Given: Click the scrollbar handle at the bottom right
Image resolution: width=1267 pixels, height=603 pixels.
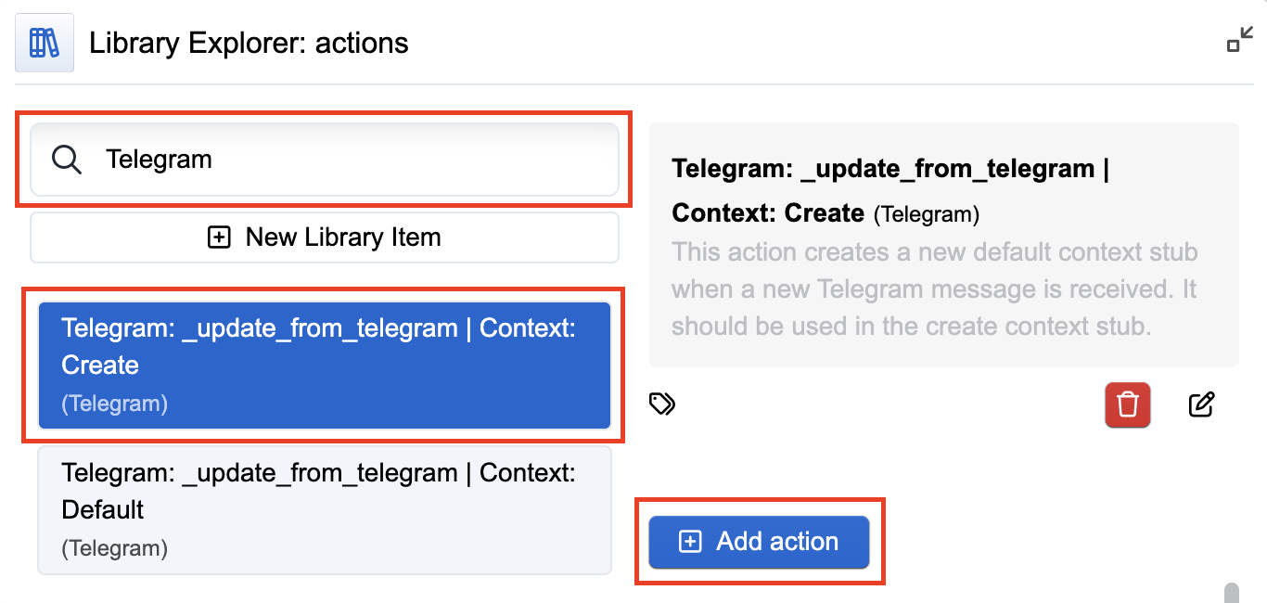Looking at the screenshot, I should point(1232,593).
